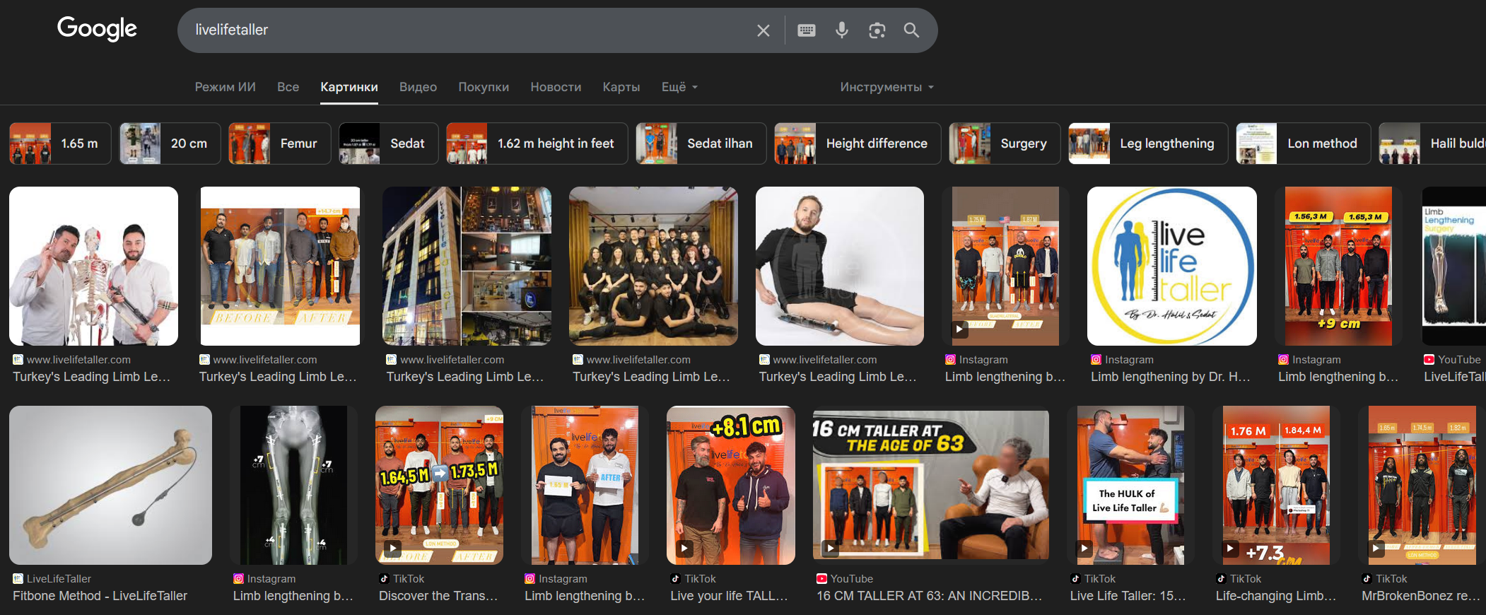Open the +9 cm before/after Instagram image

1338,266
